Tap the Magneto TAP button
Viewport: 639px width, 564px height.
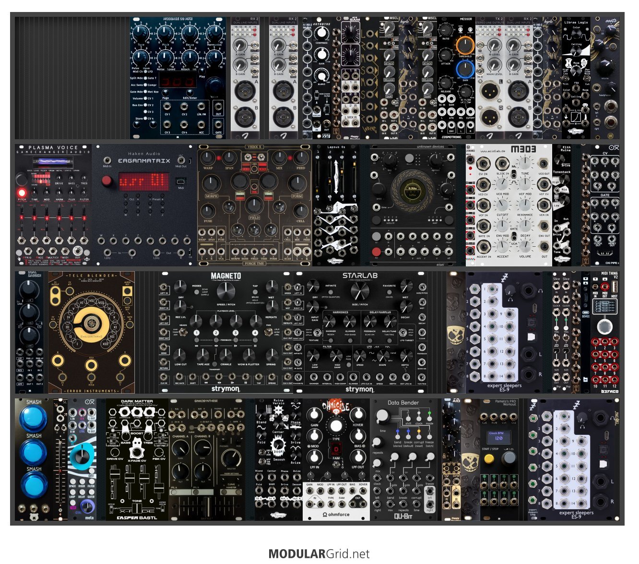tap(256, 292)
